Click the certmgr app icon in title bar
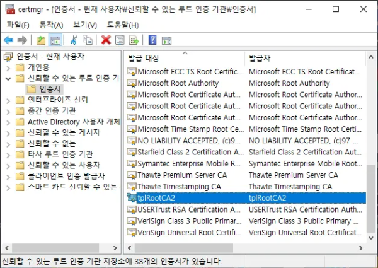This screenshot has height=268, width=378. pyautogui.click(x=10, y=9)
